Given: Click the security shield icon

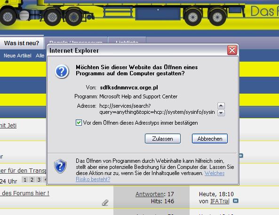Looking at the screenshot, I should pyautogui.click(x=60, y=166).
